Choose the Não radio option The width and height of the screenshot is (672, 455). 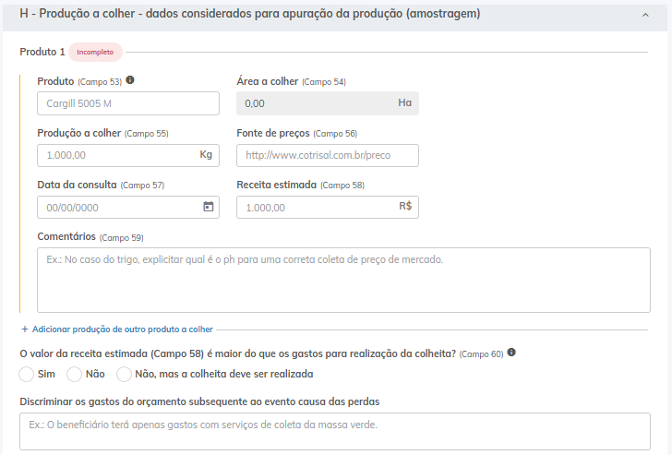tap(75, 374)
